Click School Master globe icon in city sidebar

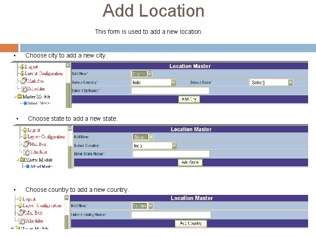(x=25, y=103)
